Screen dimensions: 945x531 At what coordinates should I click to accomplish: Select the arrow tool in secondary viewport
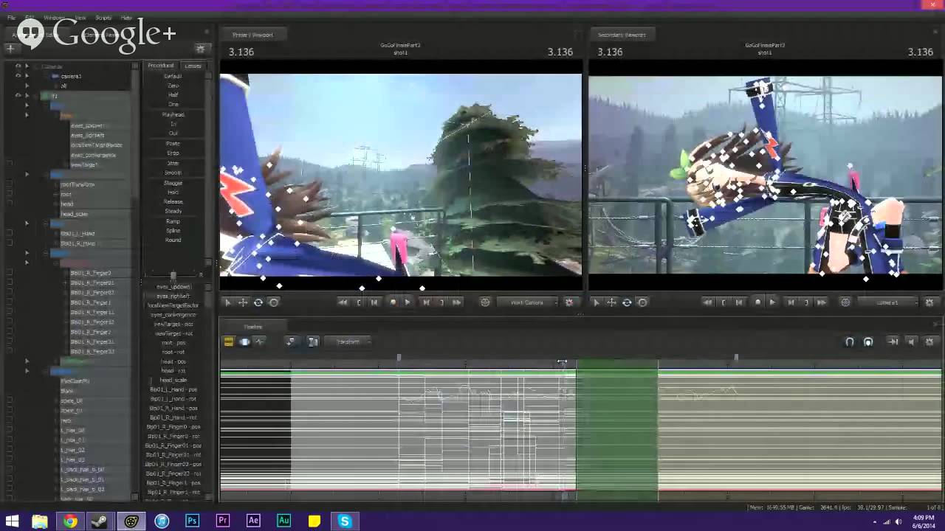(x=596, y=302)
